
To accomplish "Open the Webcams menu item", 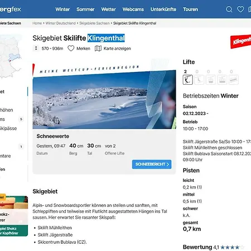I will 133,9.
